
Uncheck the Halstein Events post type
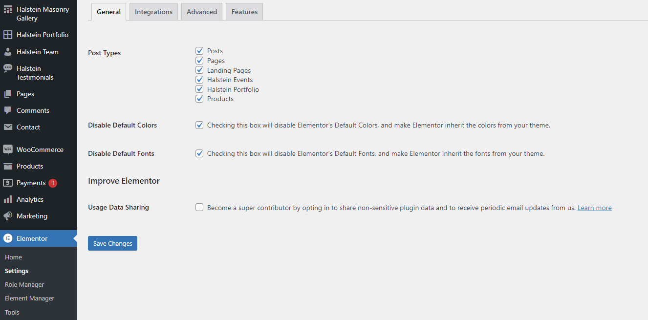199,80
